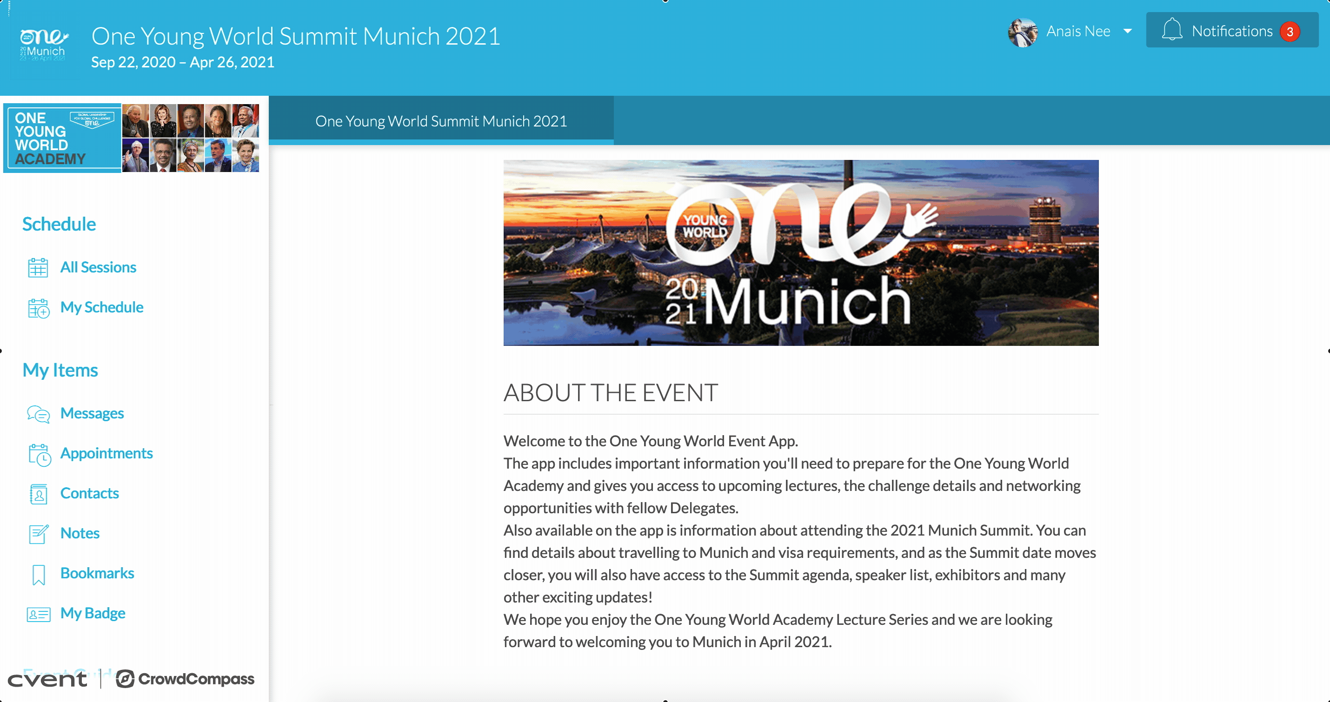Image resolution: width=1330 pixels, height=702 pixels.
Task: Open the My Badge link
Action: coord(93,613)
